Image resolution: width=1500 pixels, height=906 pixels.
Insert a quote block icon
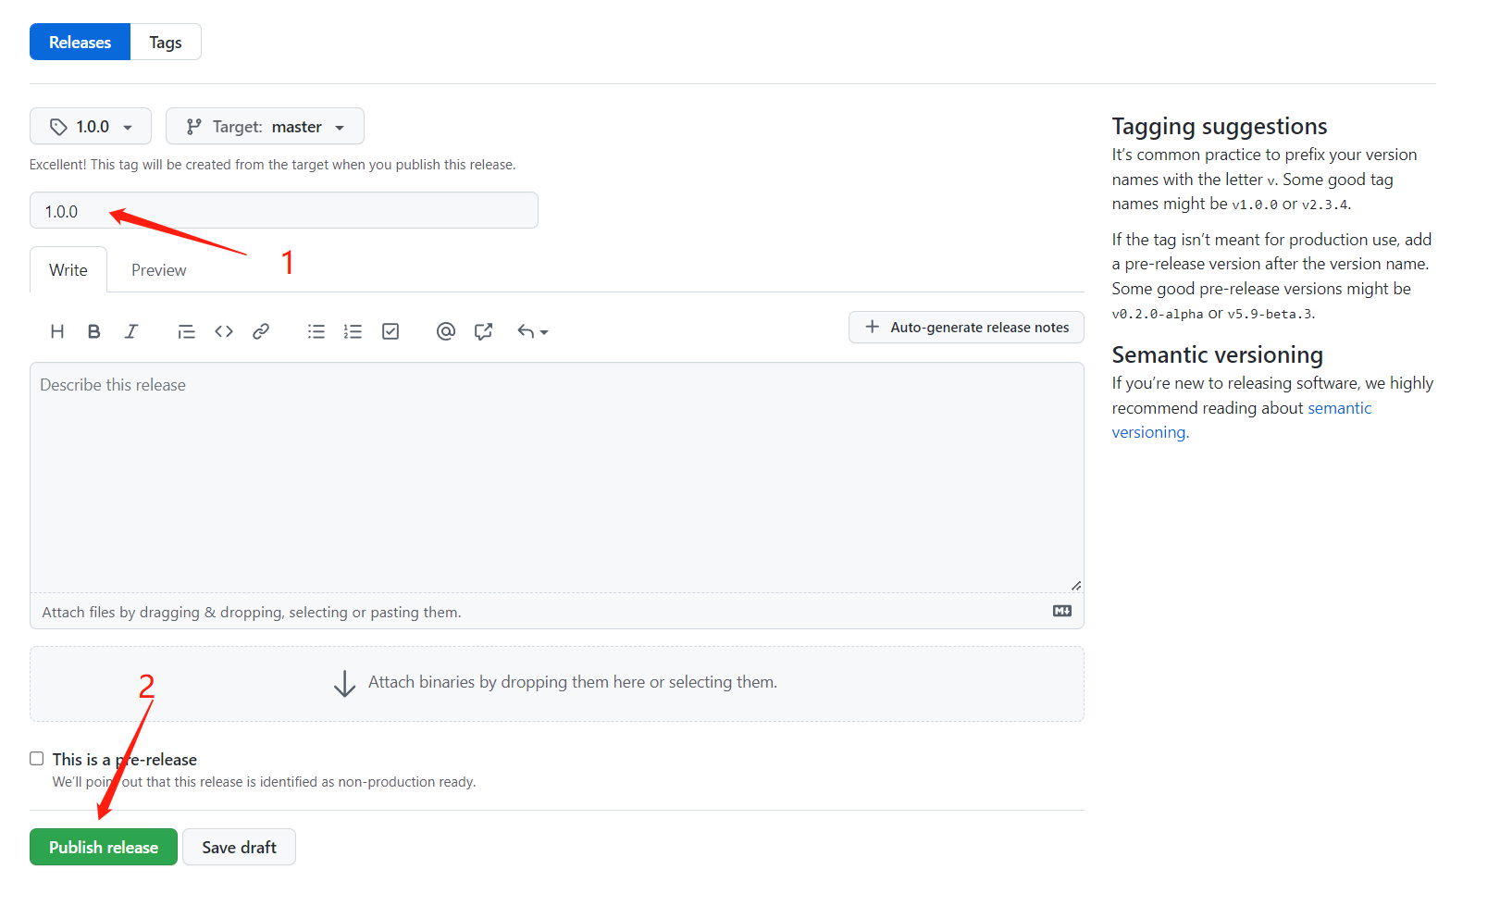186,331
